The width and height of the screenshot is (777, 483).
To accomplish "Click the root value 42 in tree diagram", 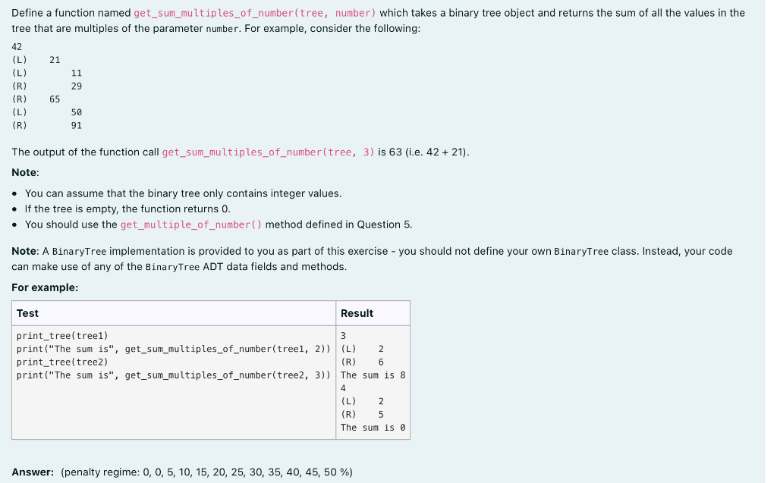I will 15,46.
